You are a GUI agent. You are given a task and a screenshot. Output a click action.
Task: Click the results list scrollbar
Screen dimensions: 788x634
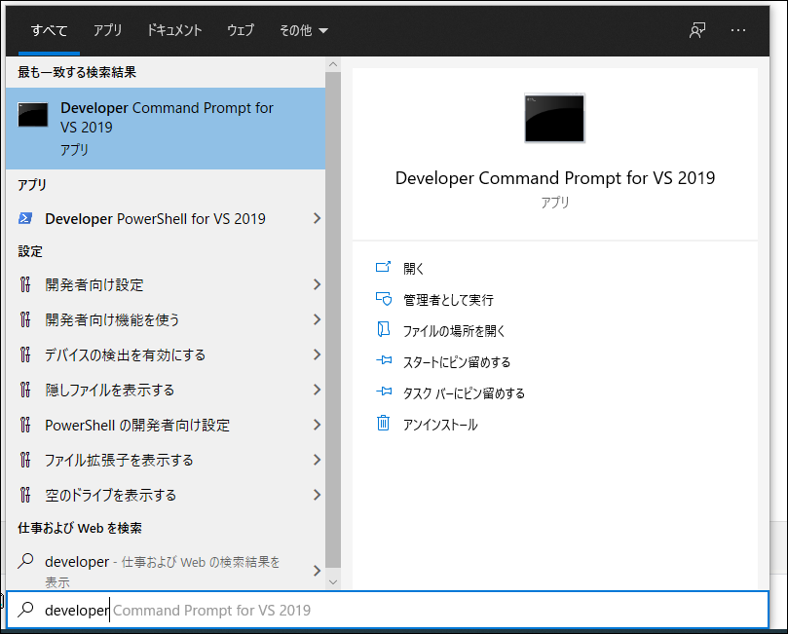pyautogui.click(x=334, y=292)
